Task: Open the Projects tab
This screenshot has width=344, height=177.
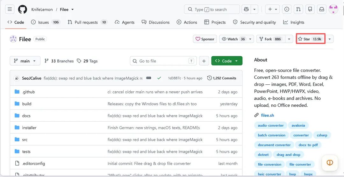Action: pos(215,22)
